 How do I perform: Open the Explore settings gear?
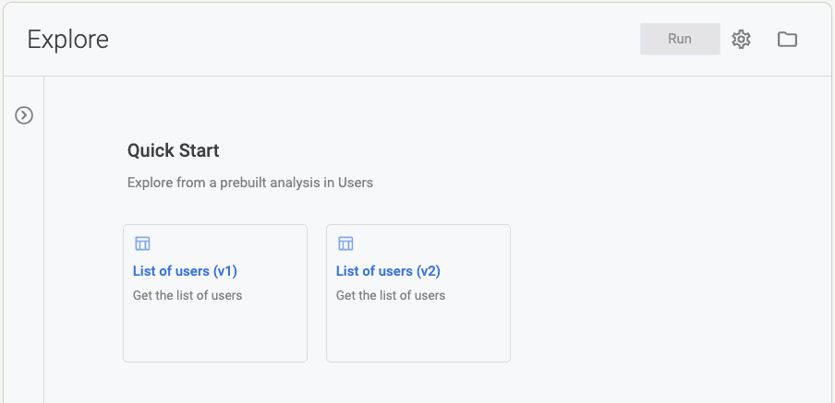[741, 40]
